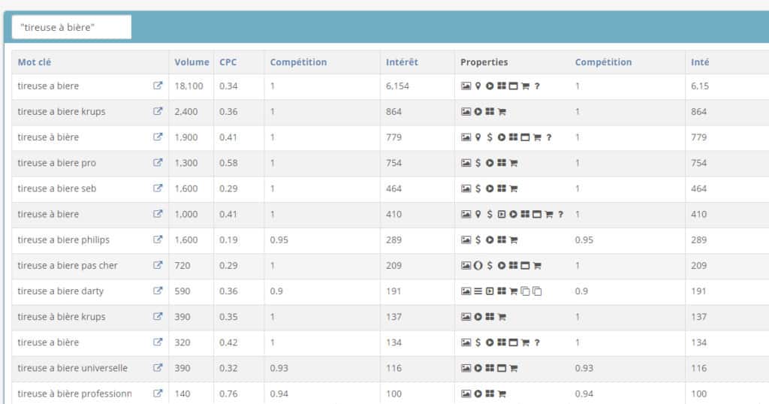This screenshot has height=404, width=769.
Task: Select keyword text 'tireuse a biere philips'
Action: coord(64,240)
